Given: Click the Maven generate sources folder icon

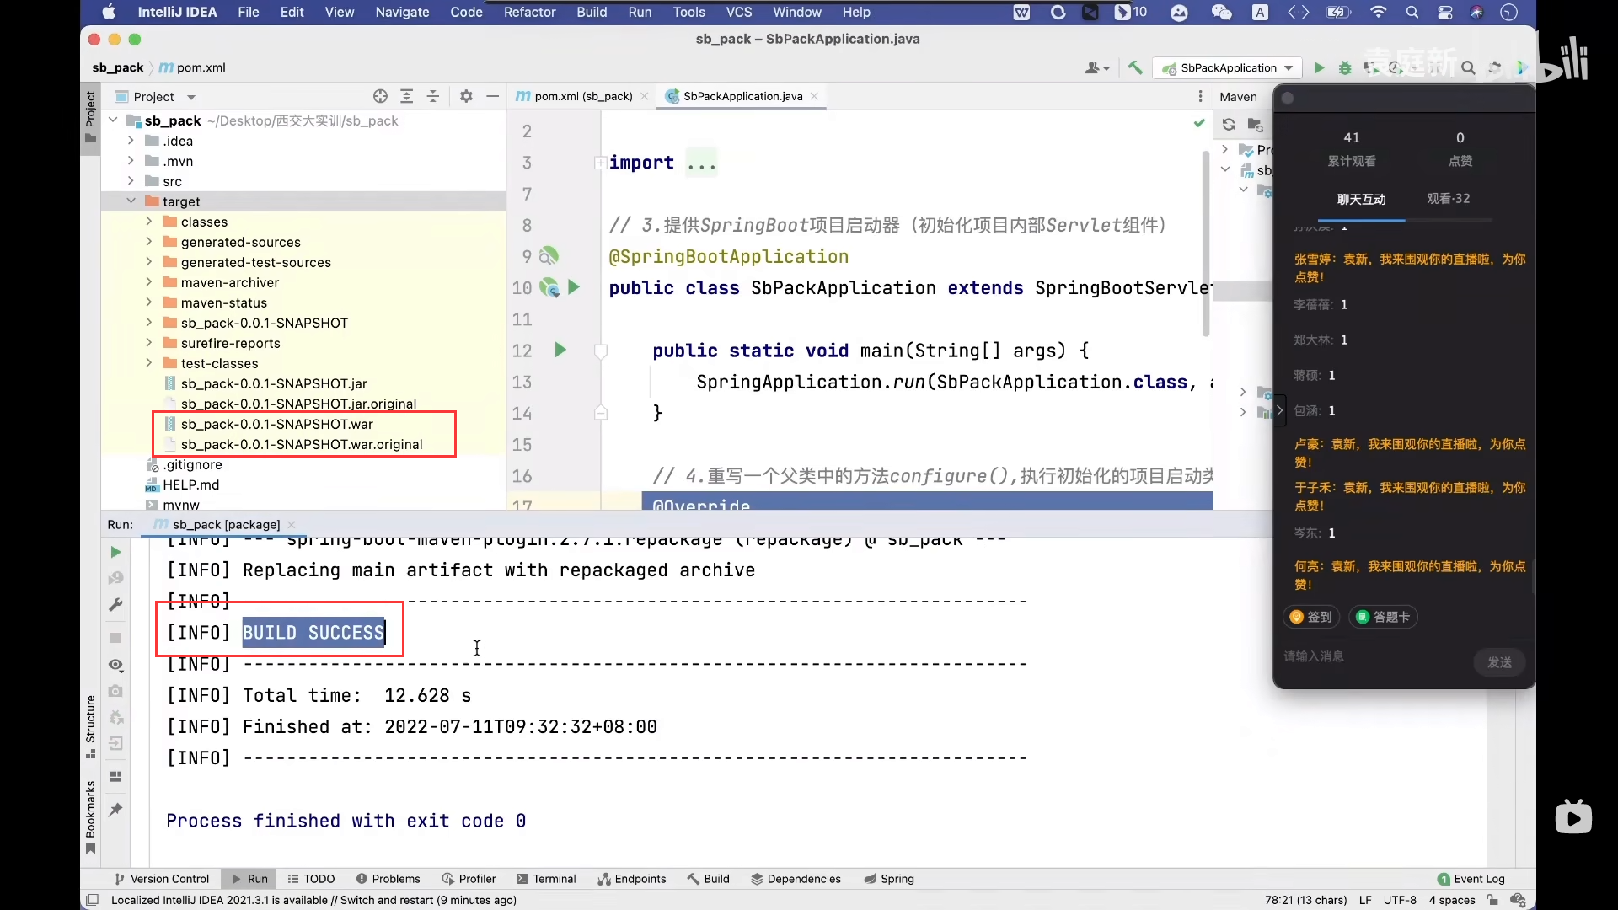Looking at the screenshot, I should [1255, 125].
